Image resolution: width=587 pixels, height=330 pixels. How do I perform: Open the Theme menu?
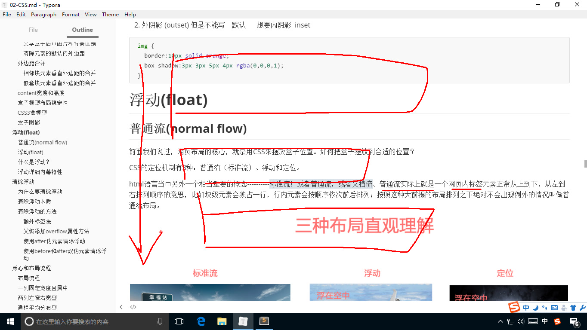click(x=110, y=14)
